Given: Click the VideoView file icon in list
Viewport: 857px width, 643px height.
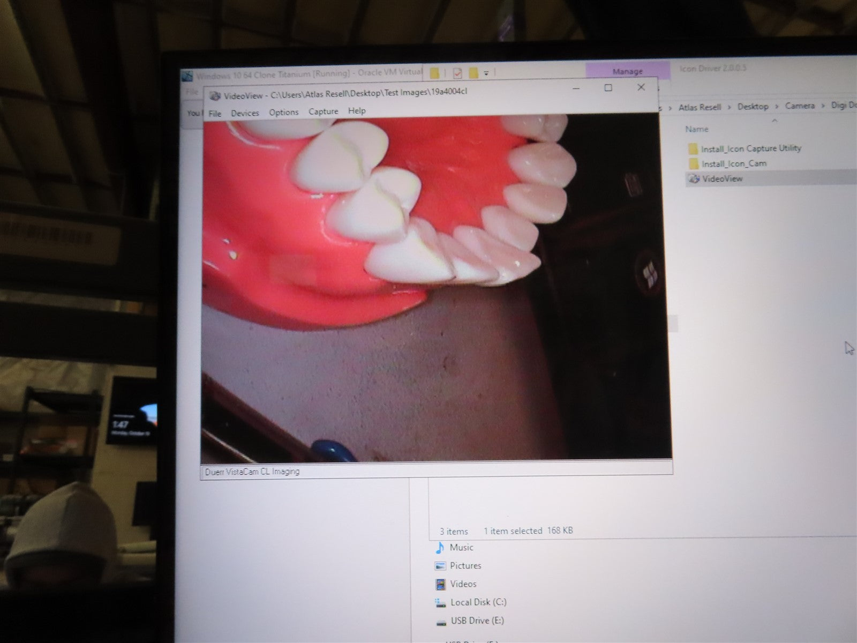Looking at the screenshot, I should pos(694,179).
